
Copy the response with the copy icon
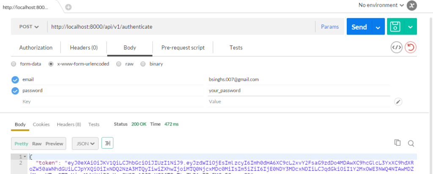397,143
